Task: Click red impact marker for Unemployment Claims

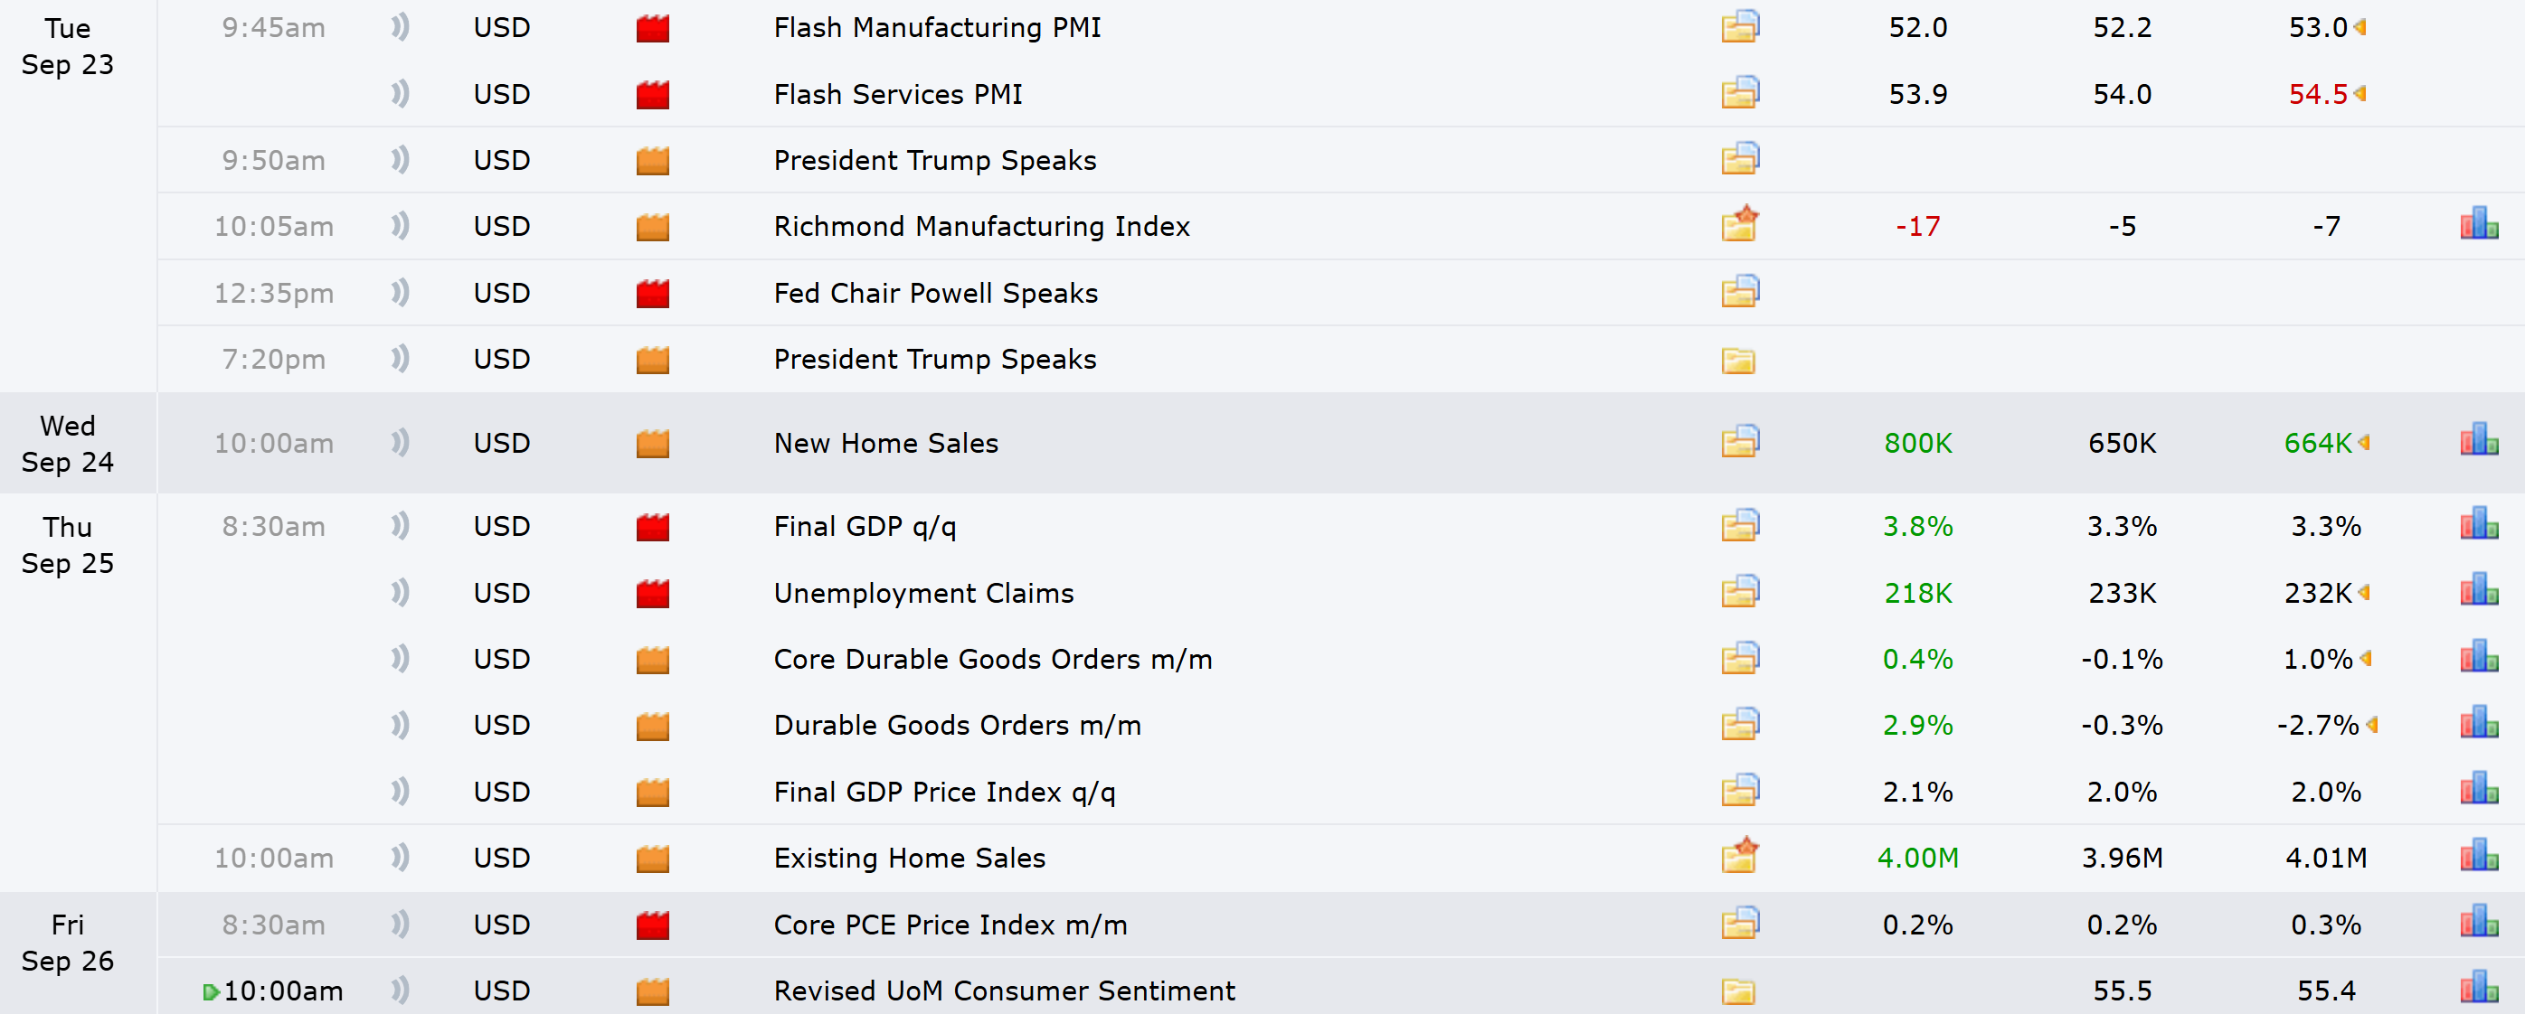Action: coord(652,594)
